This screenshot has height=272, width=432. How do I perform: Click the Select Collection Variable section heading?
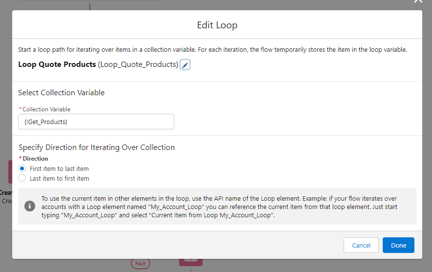[x=61, y=93]
